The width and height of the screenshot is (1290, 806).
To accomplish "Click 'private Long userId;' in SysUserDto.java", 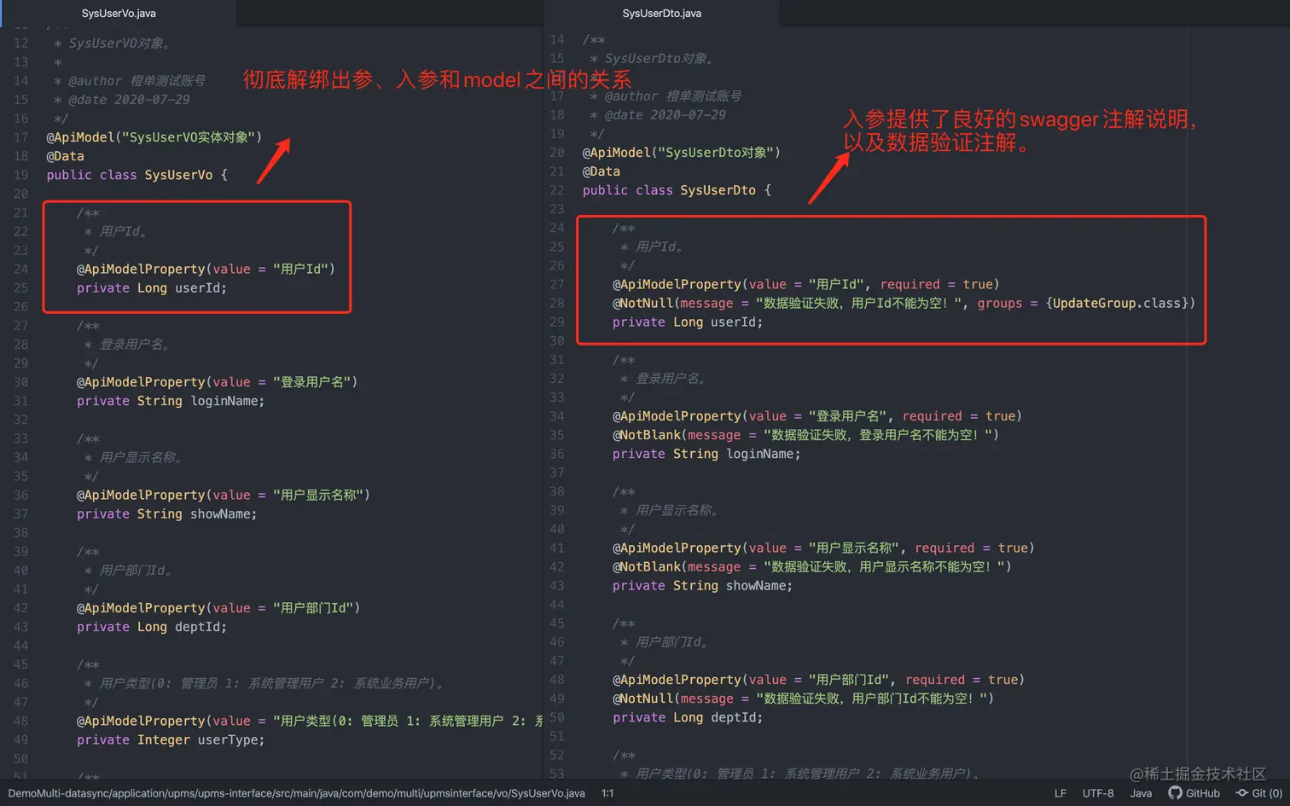I will (688, 322).
